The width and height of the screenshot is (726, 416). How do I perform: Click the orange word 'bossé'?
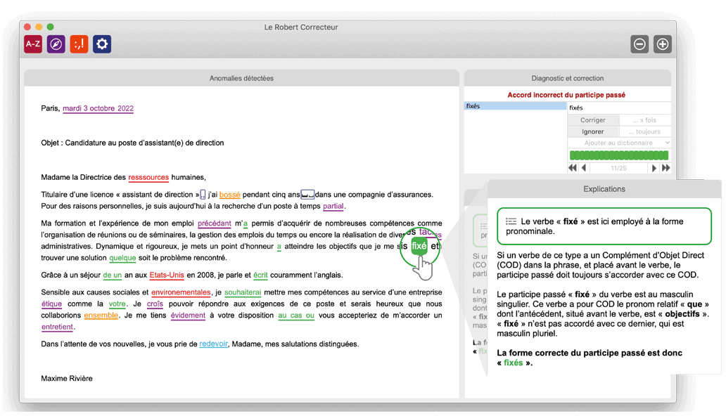pos(229,195)
